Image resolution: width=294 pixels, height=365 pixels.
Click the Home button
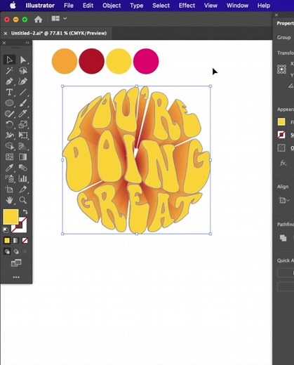coord(38,19)
